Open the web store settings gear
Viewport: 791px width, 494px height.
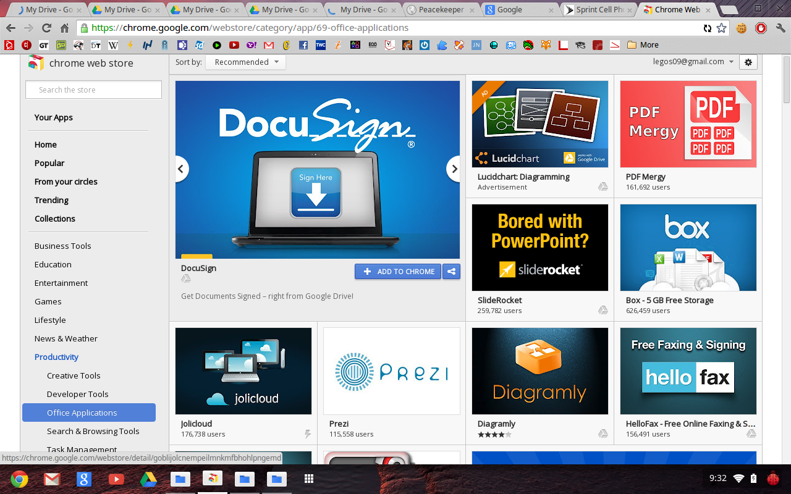click(x=748, y=62)
